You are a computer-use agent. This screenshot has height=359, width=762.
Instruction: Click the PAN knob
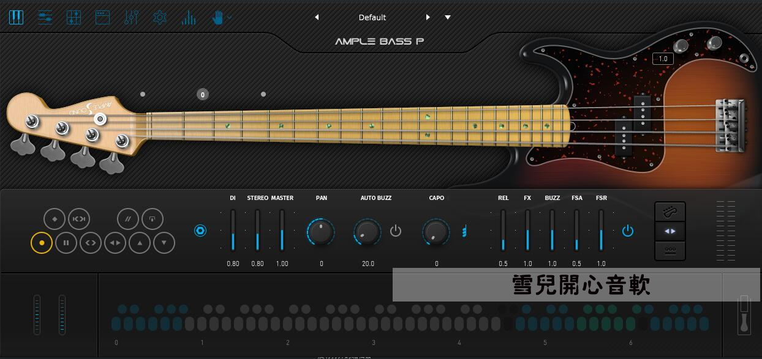321,232
